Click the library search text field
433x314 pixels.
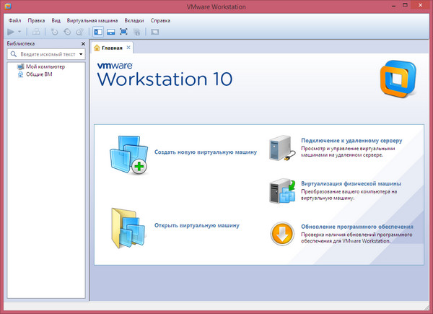click(x=45, y=54)
